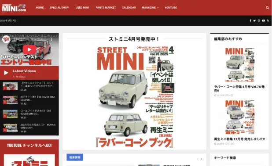
Task: Select playlist video 4 MORRIS MINI COOP thumbnail
Action: point(10,128)
